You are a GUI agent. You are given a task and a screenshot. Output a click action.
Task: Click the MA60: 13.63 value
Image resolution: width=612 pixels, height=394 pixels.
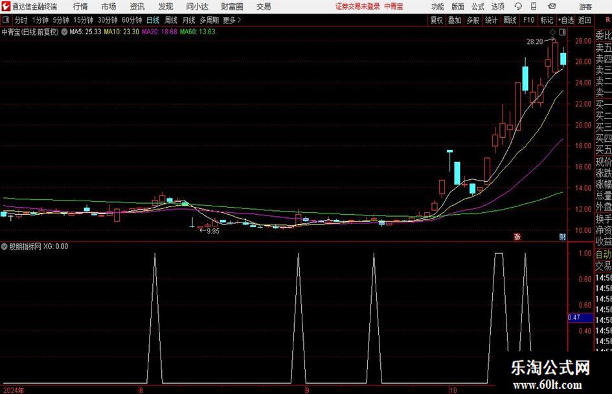tap(198, 32)
